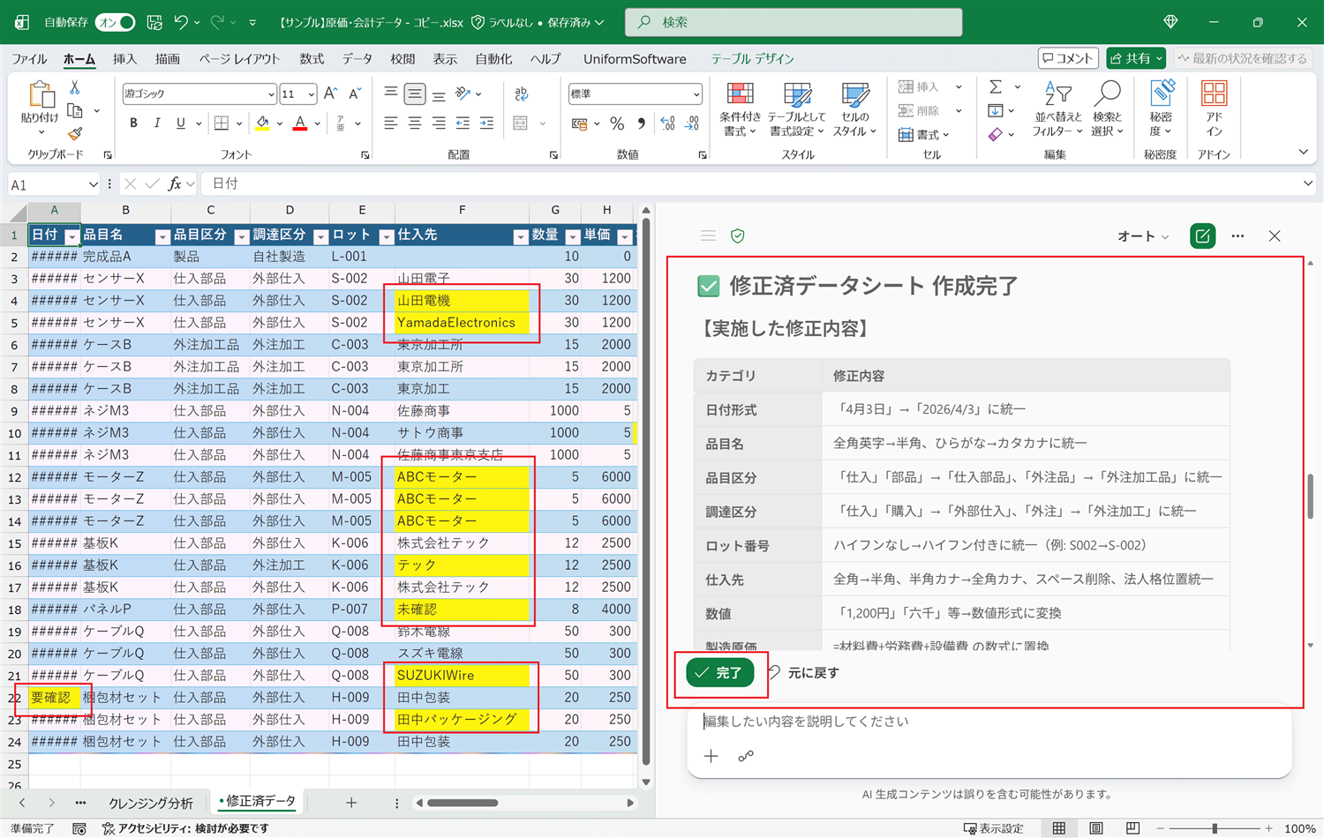The image size is (1324, 838).
Task: Click the prompt field 編集したい内容を説明してください
Action: click(x=989, y=722)
